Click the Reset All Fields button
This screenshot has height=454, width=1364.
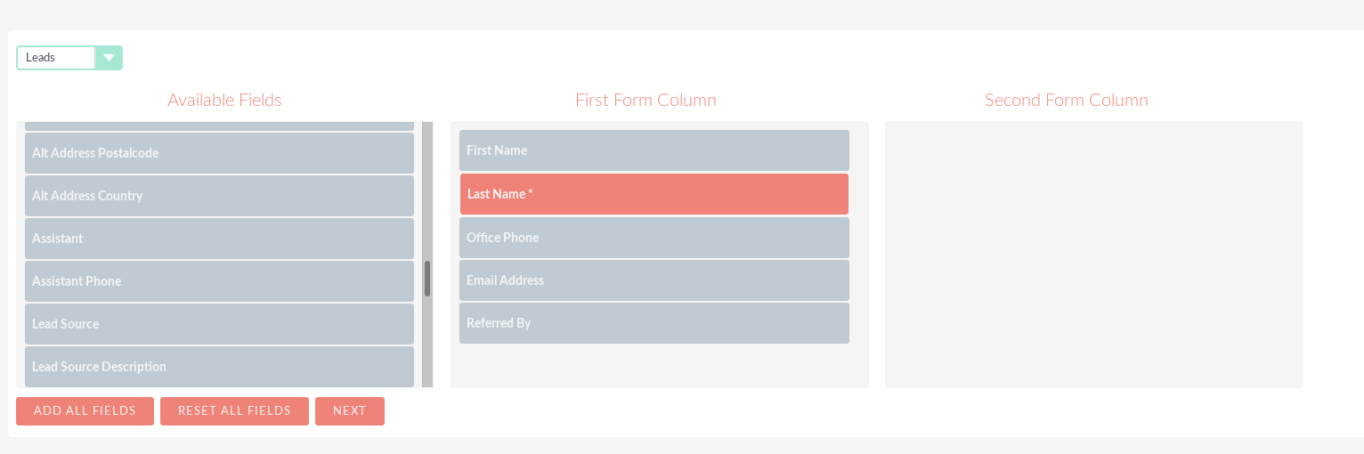[x=234, y=411]
